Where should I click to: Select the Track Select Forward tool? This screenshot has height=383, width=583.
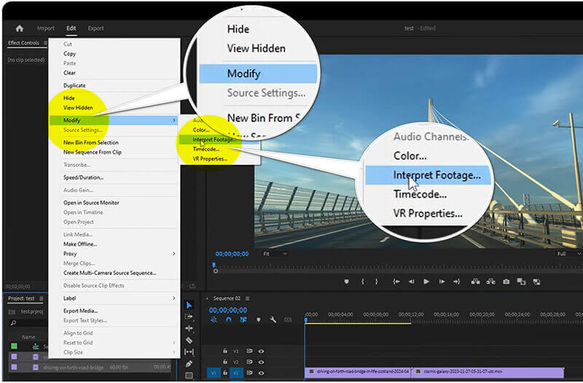[x=189, y=317]
